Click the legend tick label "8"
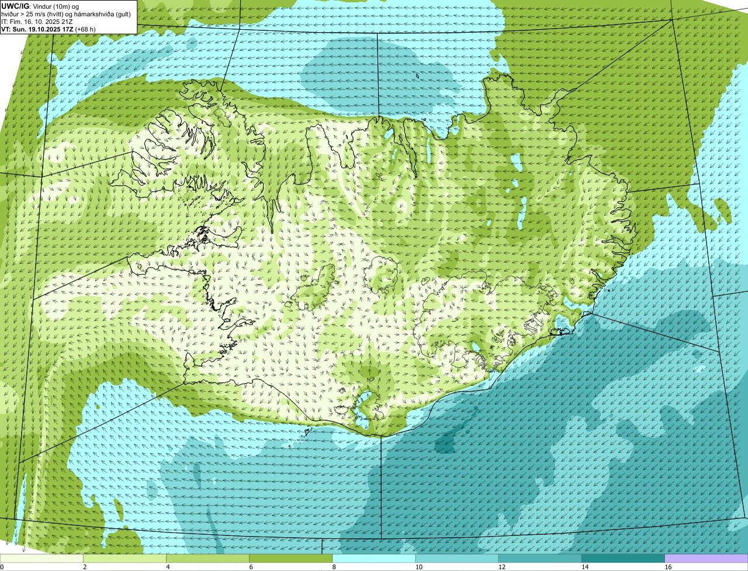 point(334,567)
